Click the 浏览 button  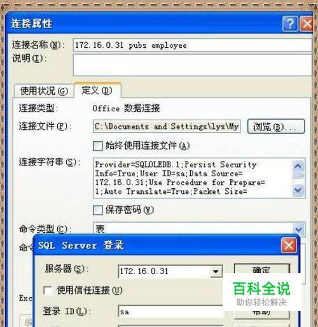276,127
